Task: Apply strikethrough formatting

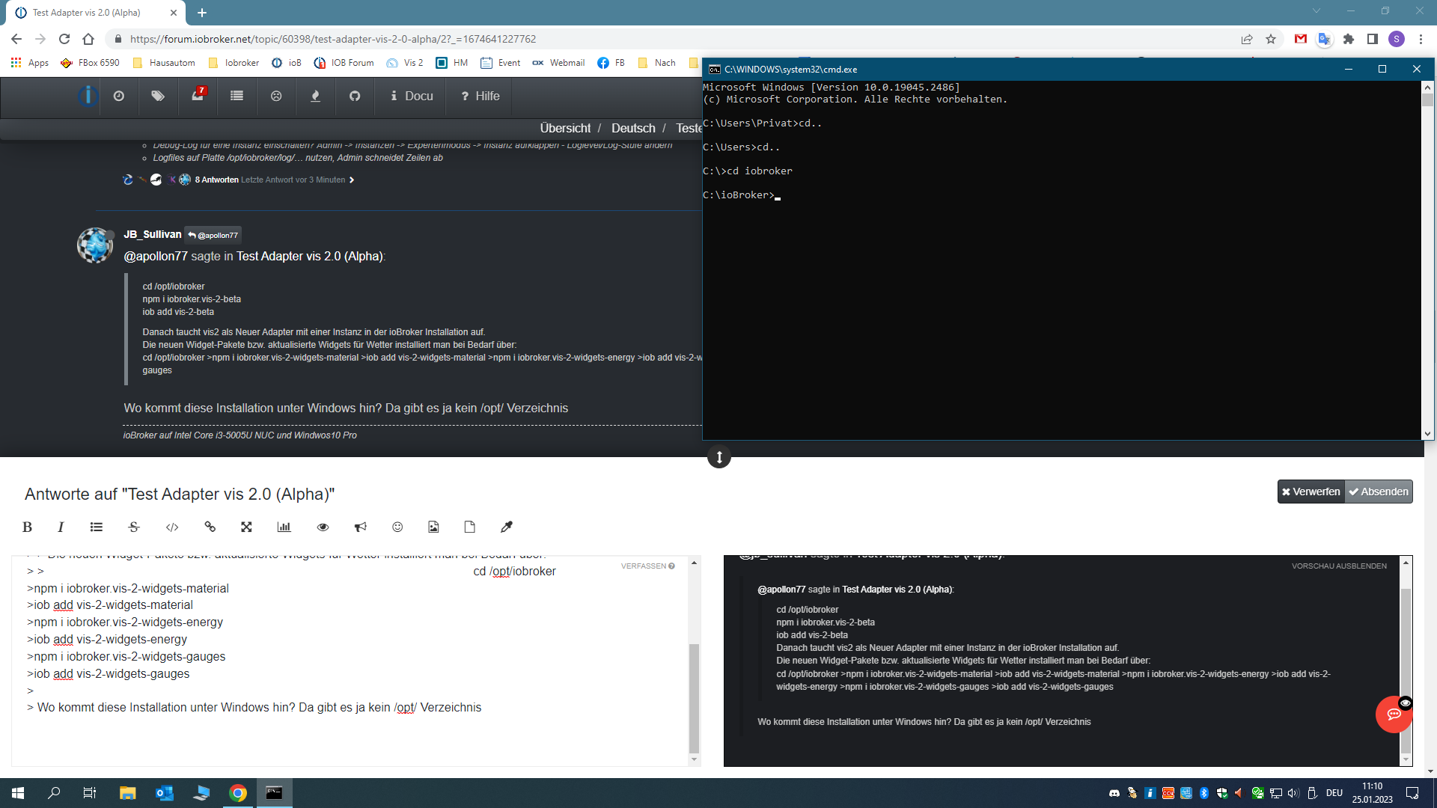Action: tap(134, 527)
